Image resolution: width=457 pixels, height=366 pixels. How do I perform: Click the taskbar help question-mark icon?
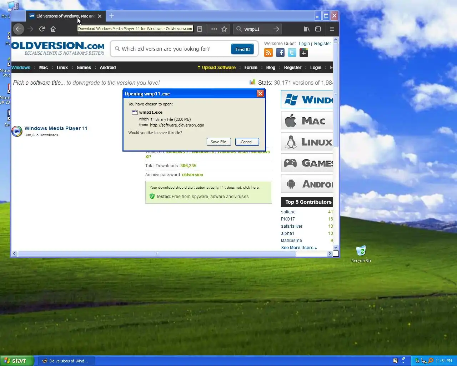(395, 361)
